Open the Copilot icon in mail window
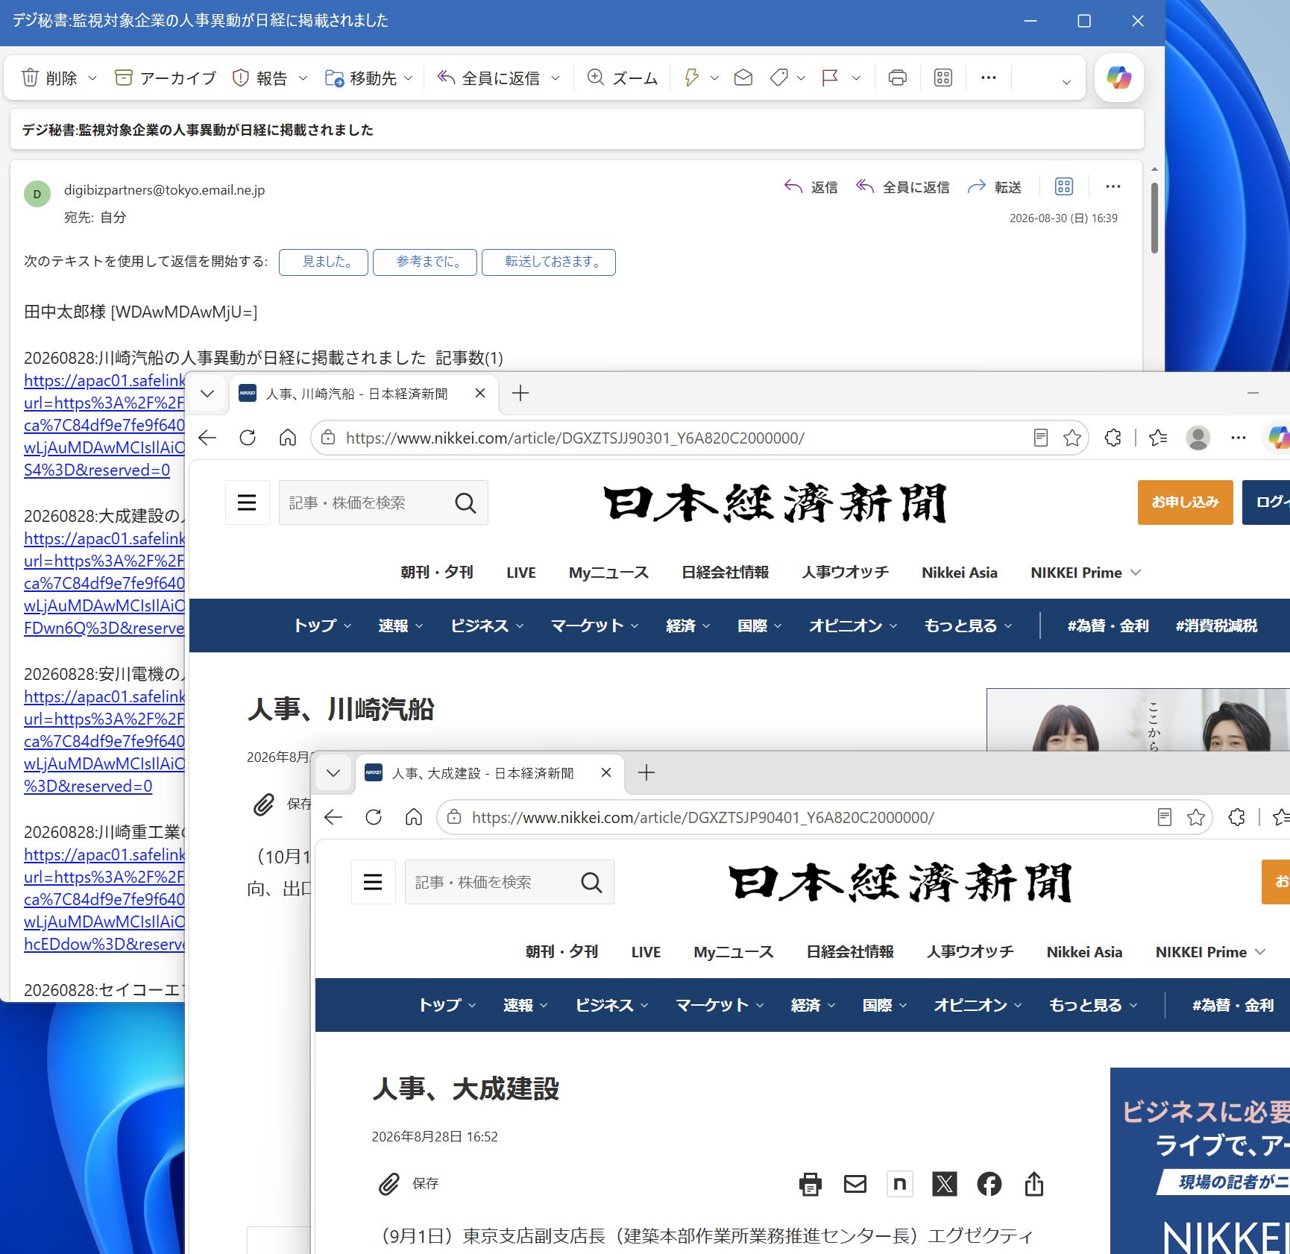Screen dimensions: 1290x1254 1118,78
